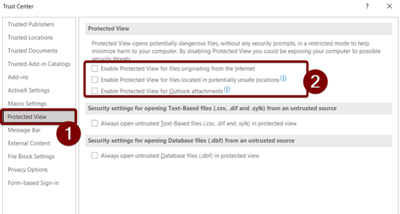Show ActiveX Settings

pyautogui.click(x=29, y=90)
